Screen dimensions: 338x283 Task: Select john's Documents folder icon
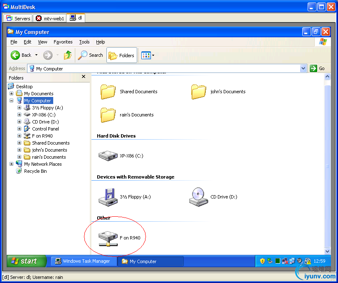coord(199,92)
